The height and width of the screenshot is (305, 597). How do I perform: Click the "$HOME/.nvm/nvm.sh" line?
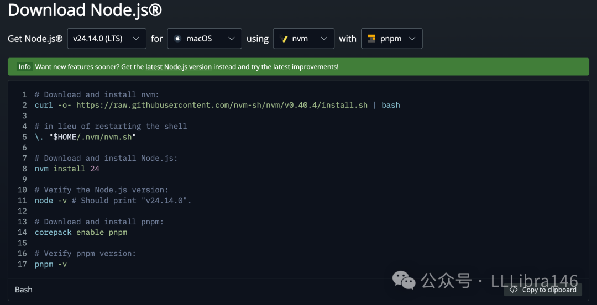85,136
